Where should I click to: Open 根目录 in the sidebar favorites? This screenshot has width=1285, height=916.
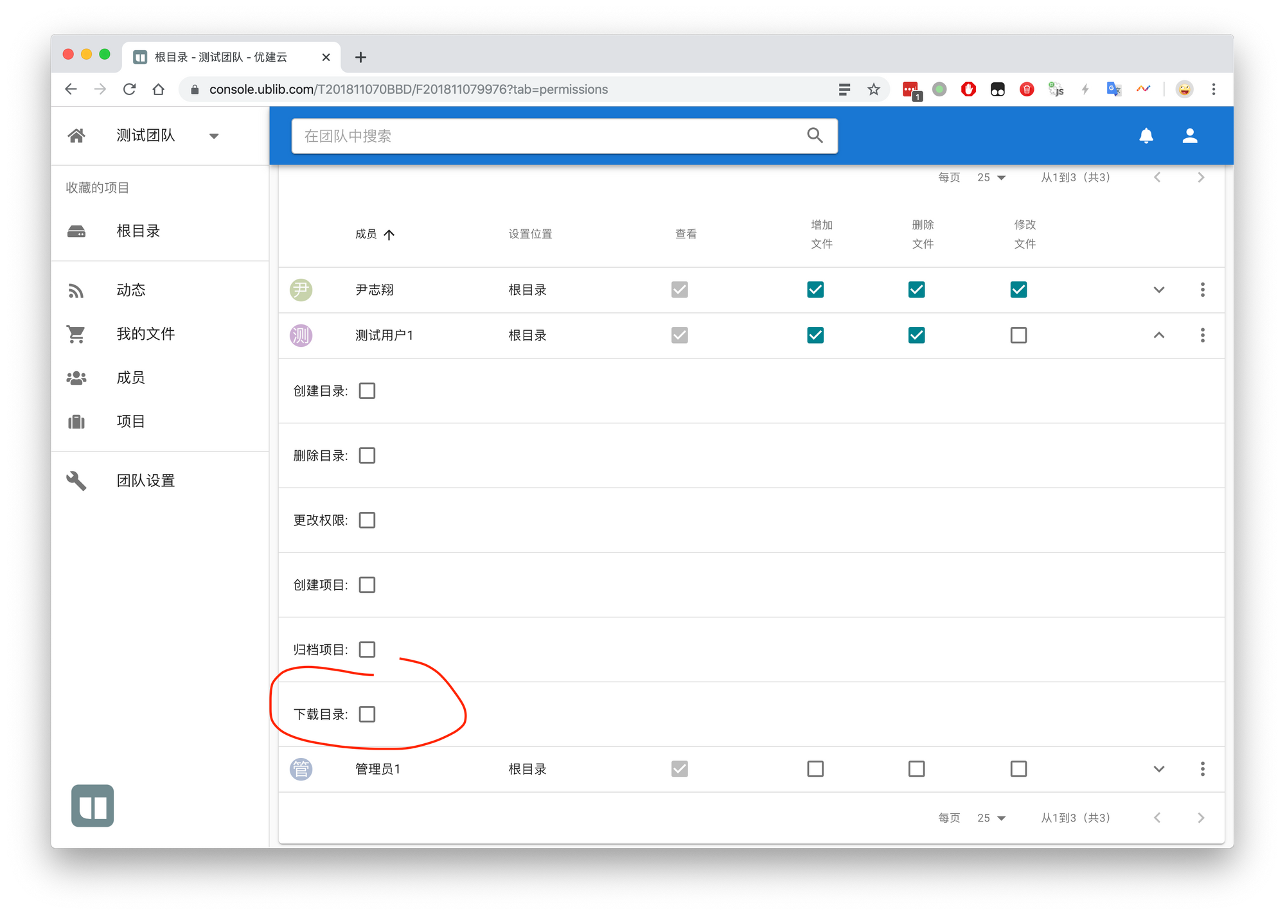(138, 231)
